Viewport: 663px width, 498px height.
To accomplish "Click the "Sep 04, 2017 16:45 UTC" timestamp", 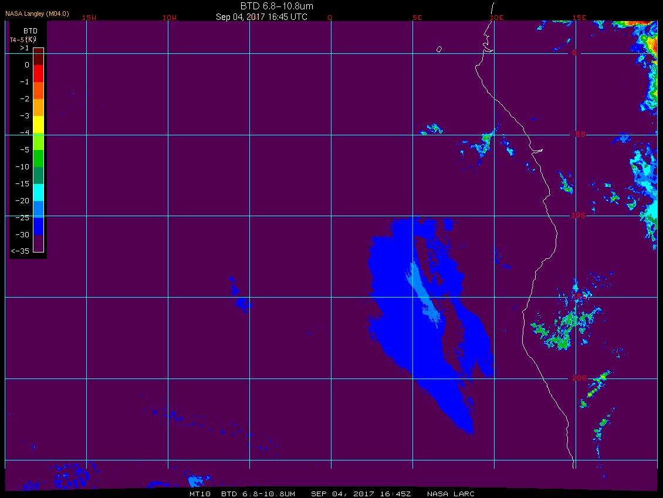I will tap(261, 17).
